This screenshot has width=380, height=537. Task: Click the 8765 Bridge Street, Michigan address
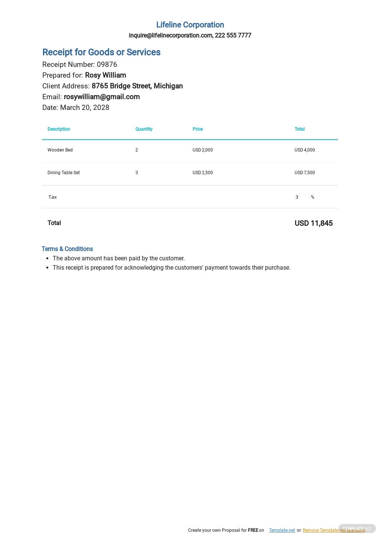tap(137, 86)
